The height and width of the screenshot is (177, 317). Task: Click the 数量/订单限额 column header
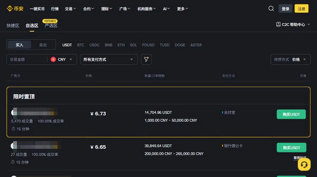(155, 76)
